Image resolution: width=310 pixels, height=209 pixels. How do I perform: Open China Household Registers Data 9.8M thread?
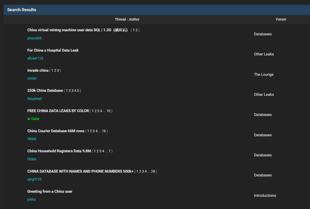(x=59, y=151)
